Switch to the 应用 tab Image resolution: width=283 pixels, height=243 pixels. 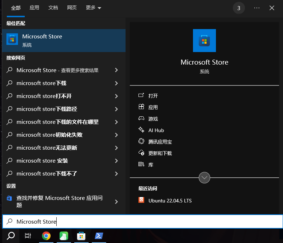coord(34,8)
